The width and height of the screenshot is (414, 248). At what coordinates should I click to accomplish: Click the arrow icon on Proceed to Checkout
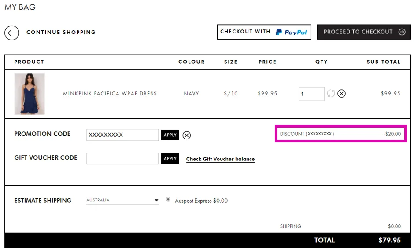tap(402, 32)
